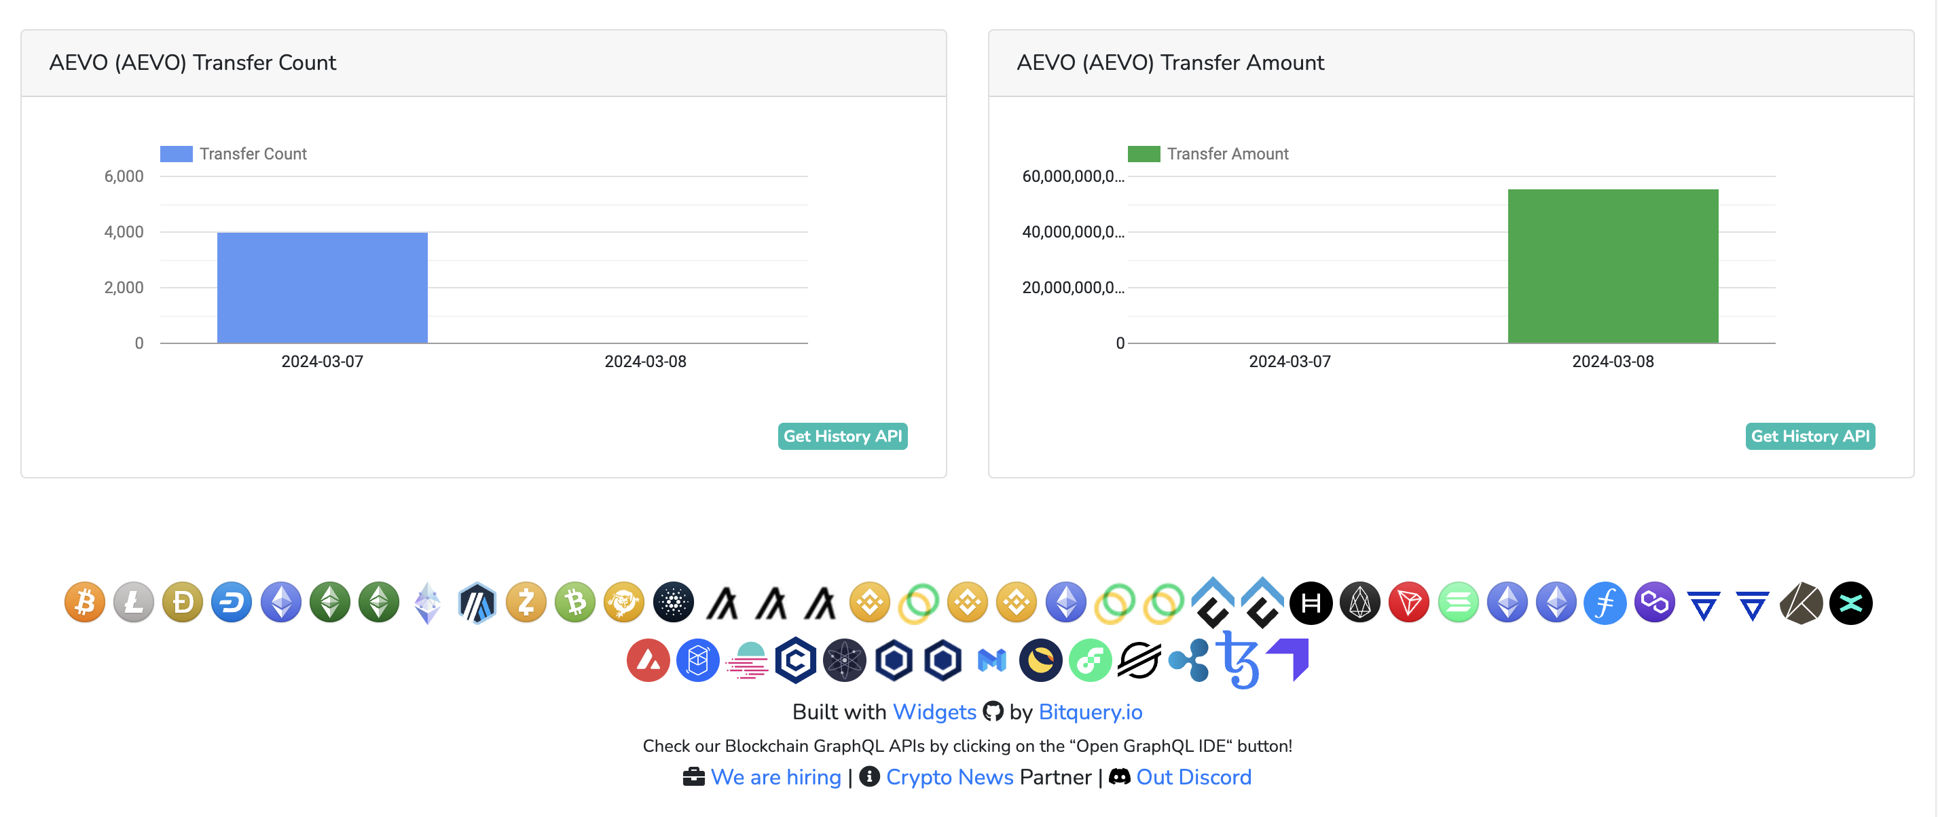Click the AEVO (AEVO) Transfer Count heading
Screen dimensions: 1938x817
(193, 63)
